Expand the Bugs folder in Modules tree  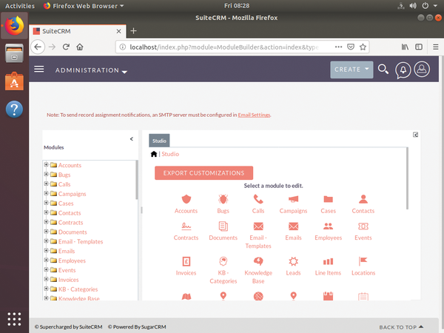[x=46, y=174]
